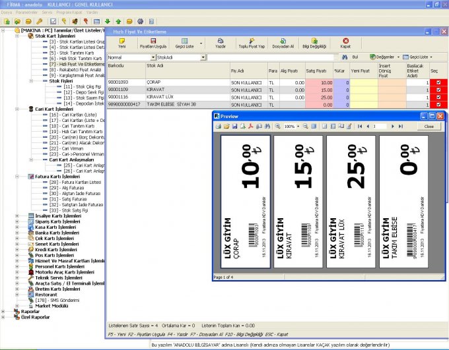Click the Yeni toolbar icon
Viewport: 449px width, 350px height.
121,41
